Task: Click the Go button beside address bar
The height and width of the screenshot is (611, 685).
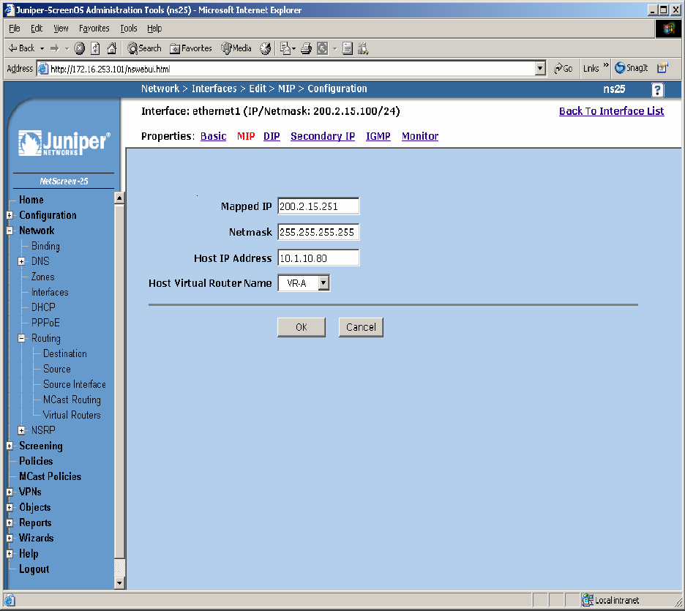Action: [x=563, y=69]
